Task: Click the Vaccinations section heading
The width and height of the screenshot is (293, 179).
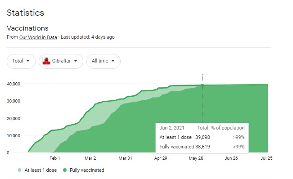Action: point(27,28)
